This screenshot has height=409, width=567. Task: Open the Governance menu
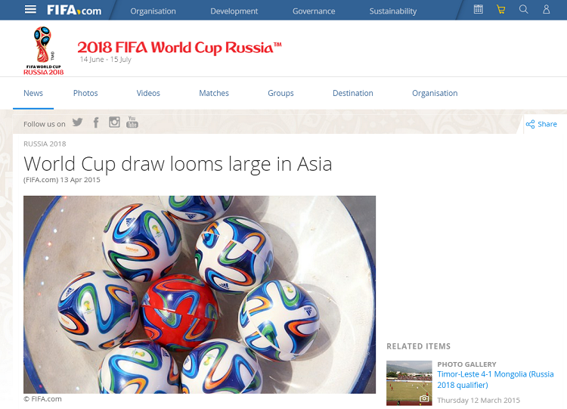point(314,11)
